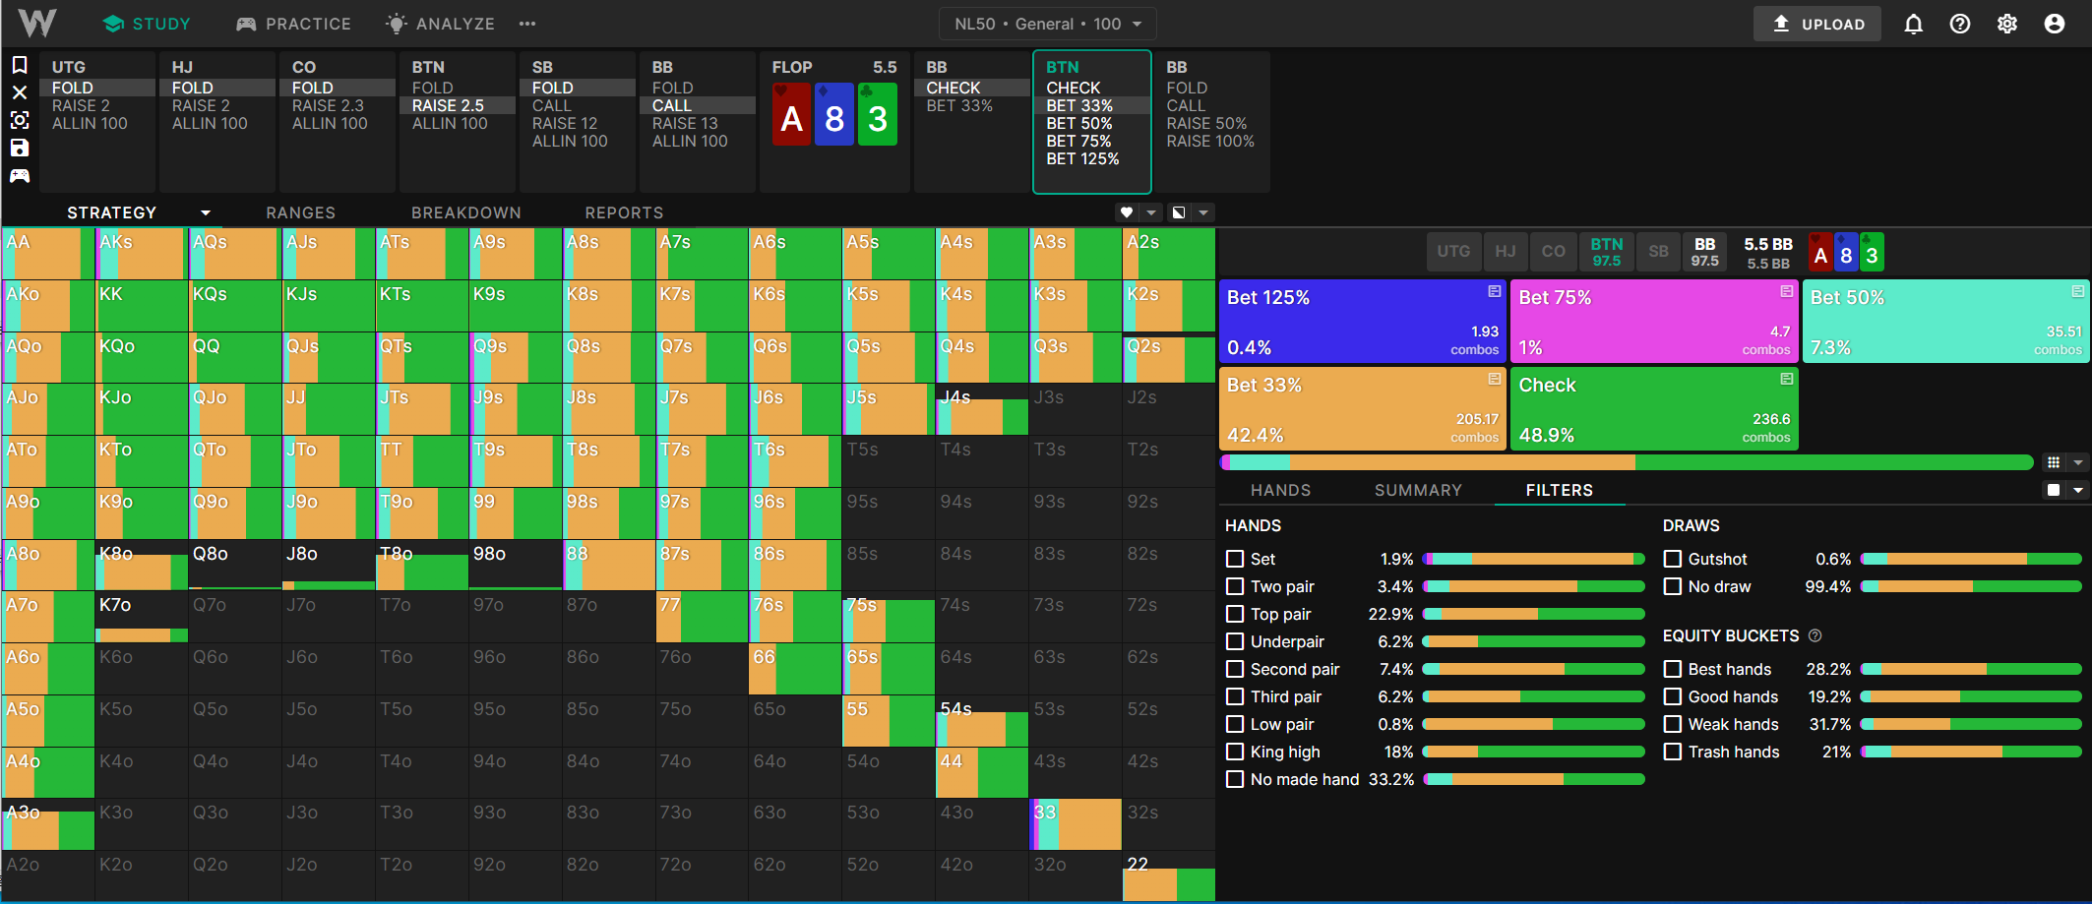
Task: Open the Reports tab
Action: (x=624, y=212)
